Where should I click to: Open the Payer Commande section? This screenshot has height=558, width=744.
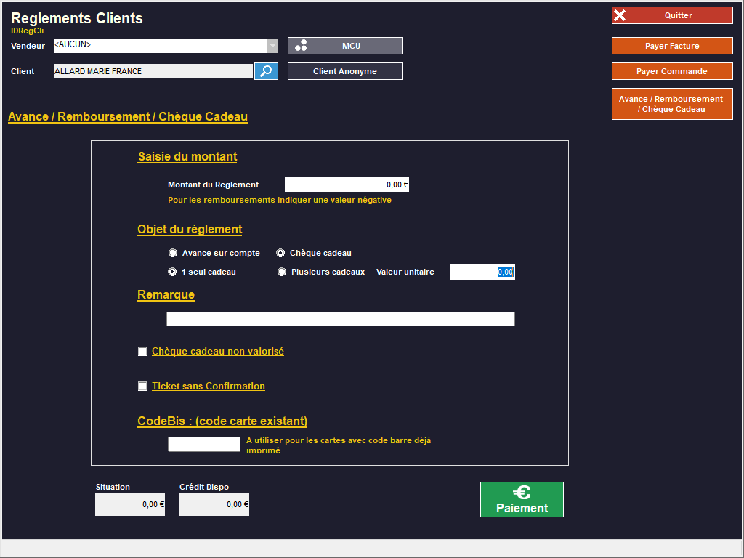672,71
